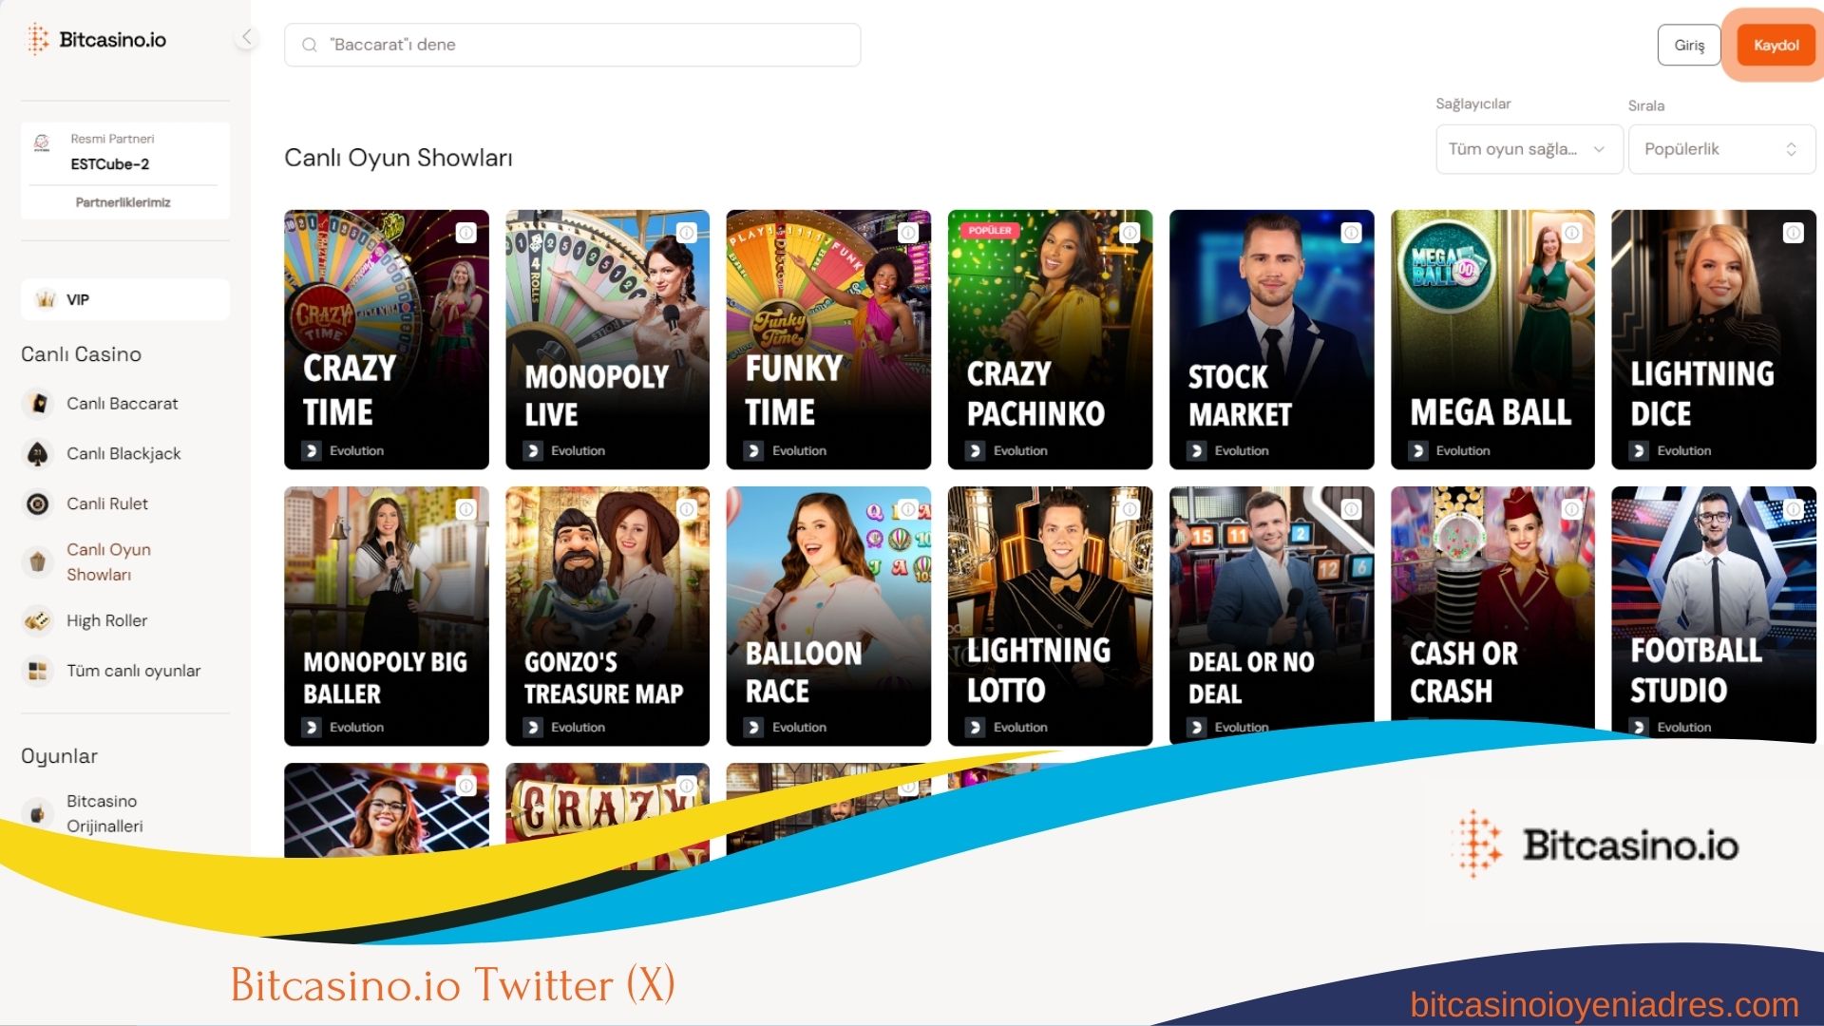This screenshot has width=1824, height=1026.
Task: Click the Bitcasino.io logo icon
Action: (38, 40)
